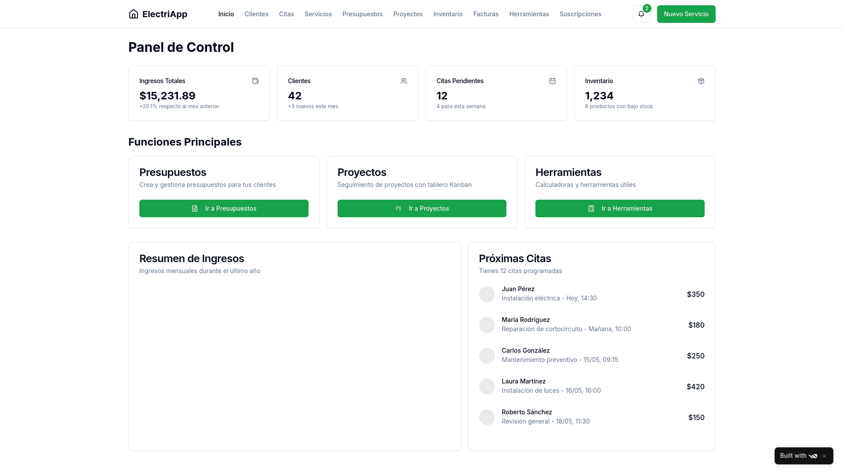
Task: Click the package icon in Inventario card
Action: tap(701, 81)
